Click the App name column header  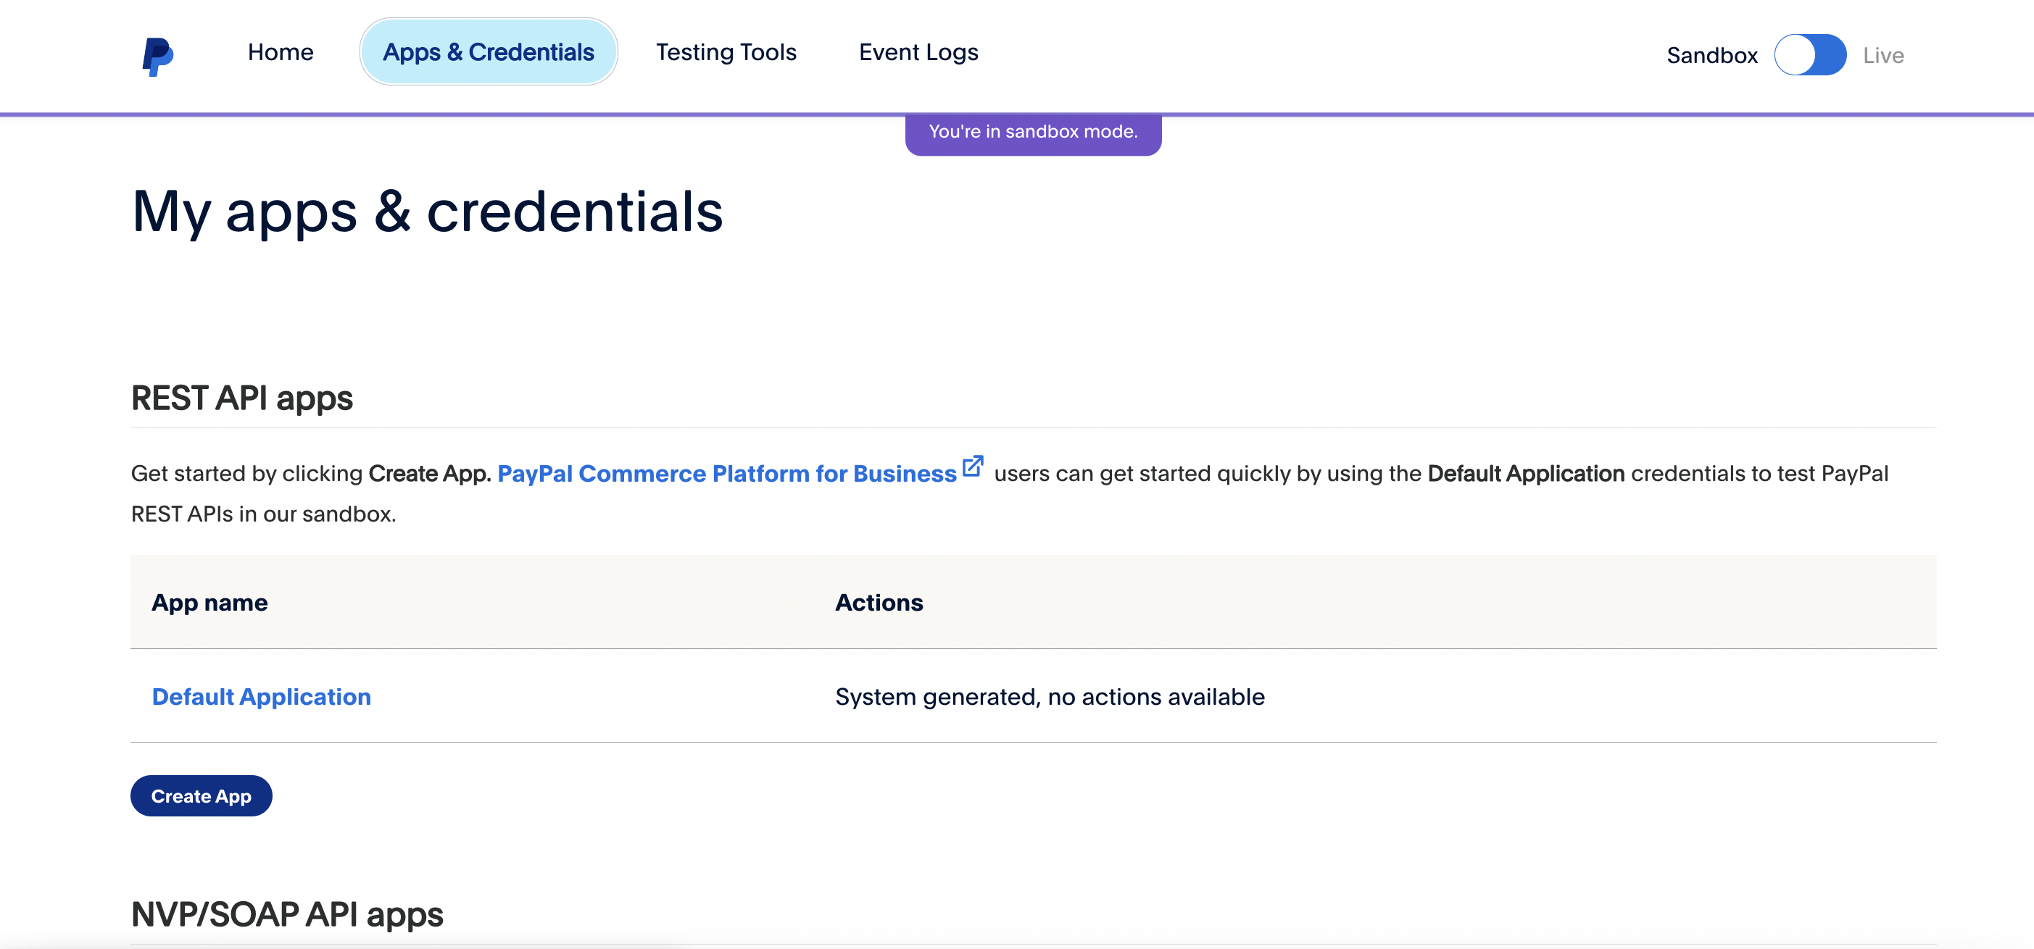[209, 603]
